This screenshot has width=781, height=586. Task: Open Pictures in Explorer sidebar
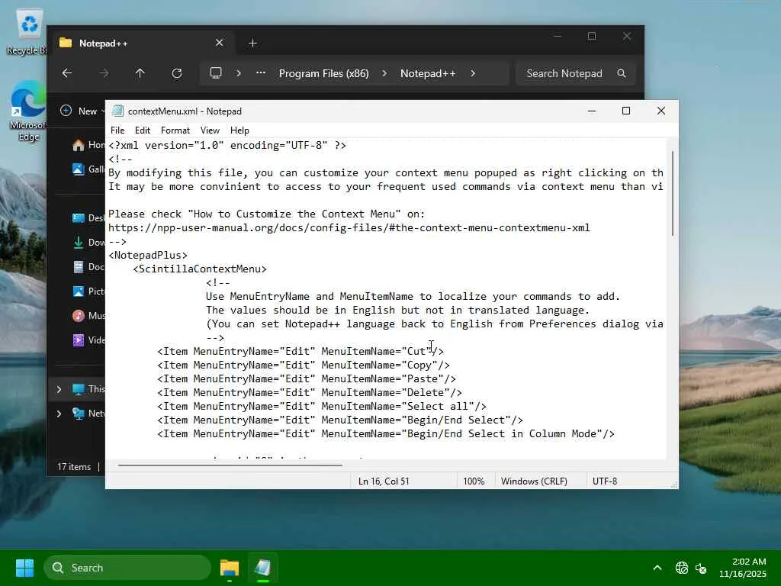coord(88,291)
